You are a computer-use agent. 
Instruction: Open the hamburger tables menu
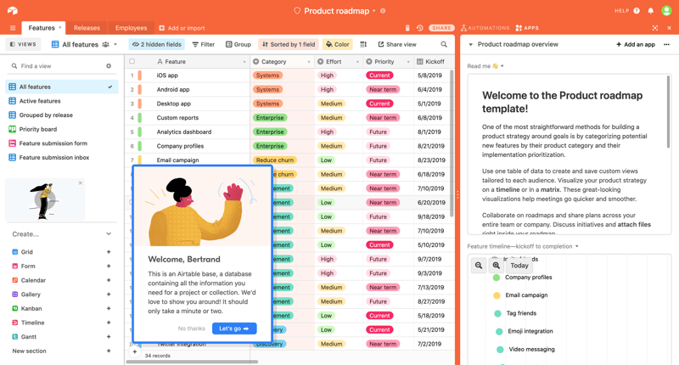[x=13, y=28]
